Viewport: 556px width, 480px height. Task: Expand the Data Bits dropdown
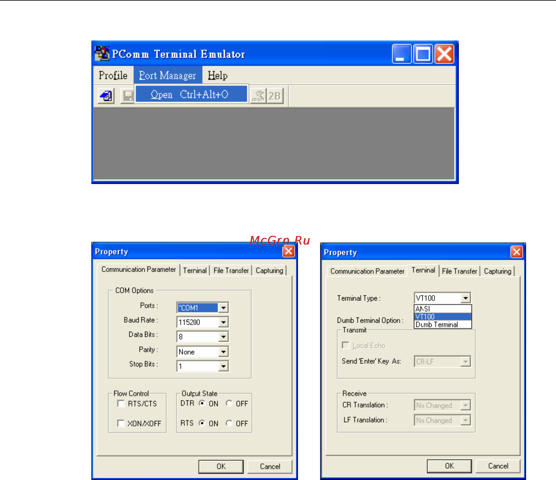[223, 337]
